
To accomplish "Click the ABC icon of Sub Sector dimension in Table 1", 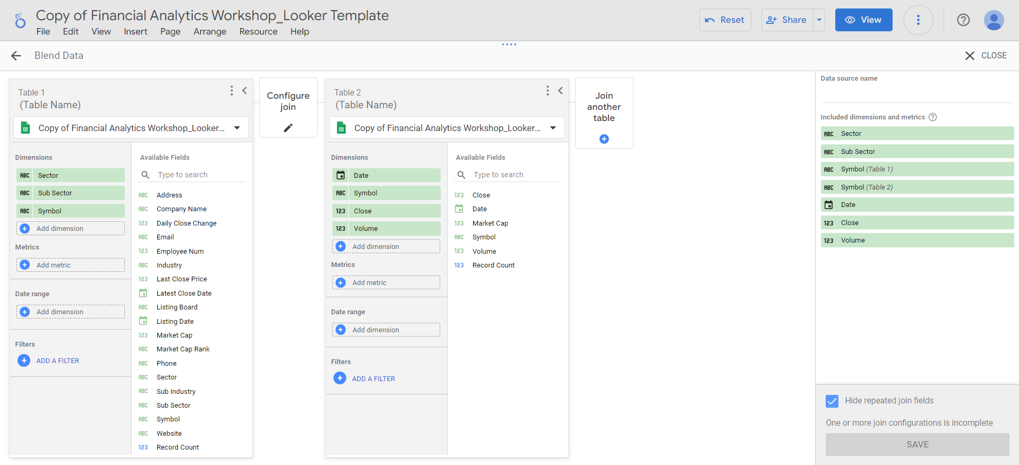I will pyautogui.click(x=25, y=193).
